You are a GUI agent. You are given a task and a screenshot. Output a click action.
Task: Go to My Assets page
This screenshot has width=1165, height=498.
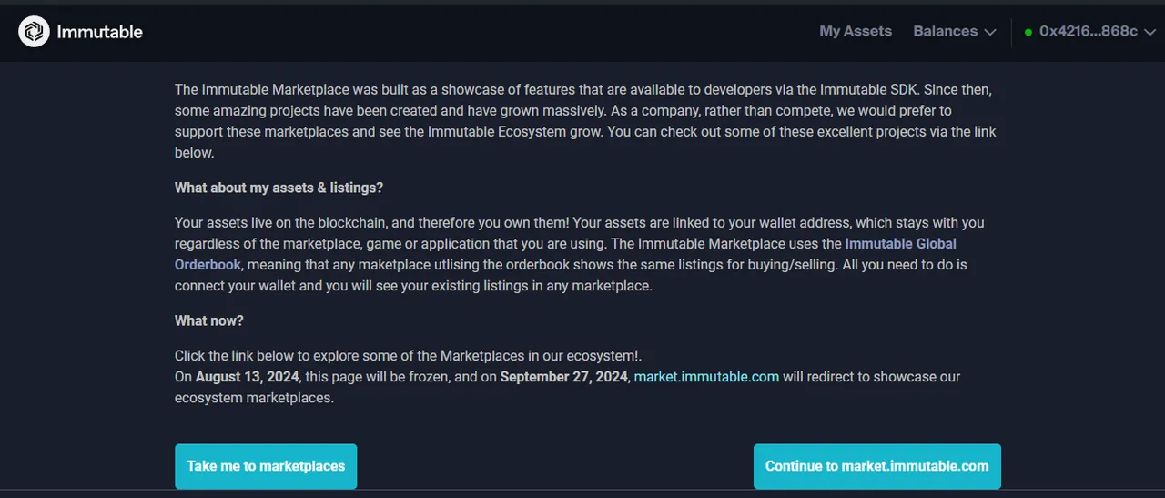pos(856,31)
